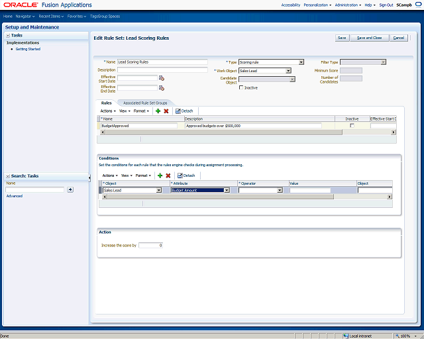
Task: Click the Approved budgets over $500,000 description field
Action: click(253, 126)
